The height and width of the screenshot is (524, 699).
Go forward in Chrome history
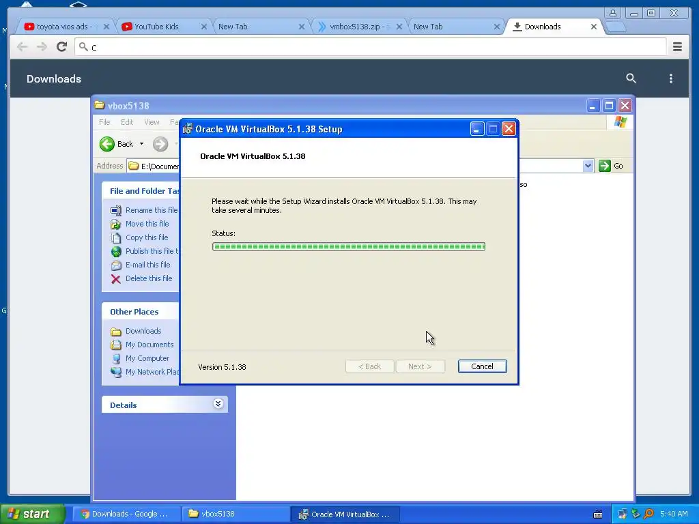click(42, 46)
